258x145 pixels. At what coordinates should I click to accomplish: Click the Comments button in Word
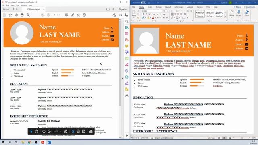click(x=250, y=7)
